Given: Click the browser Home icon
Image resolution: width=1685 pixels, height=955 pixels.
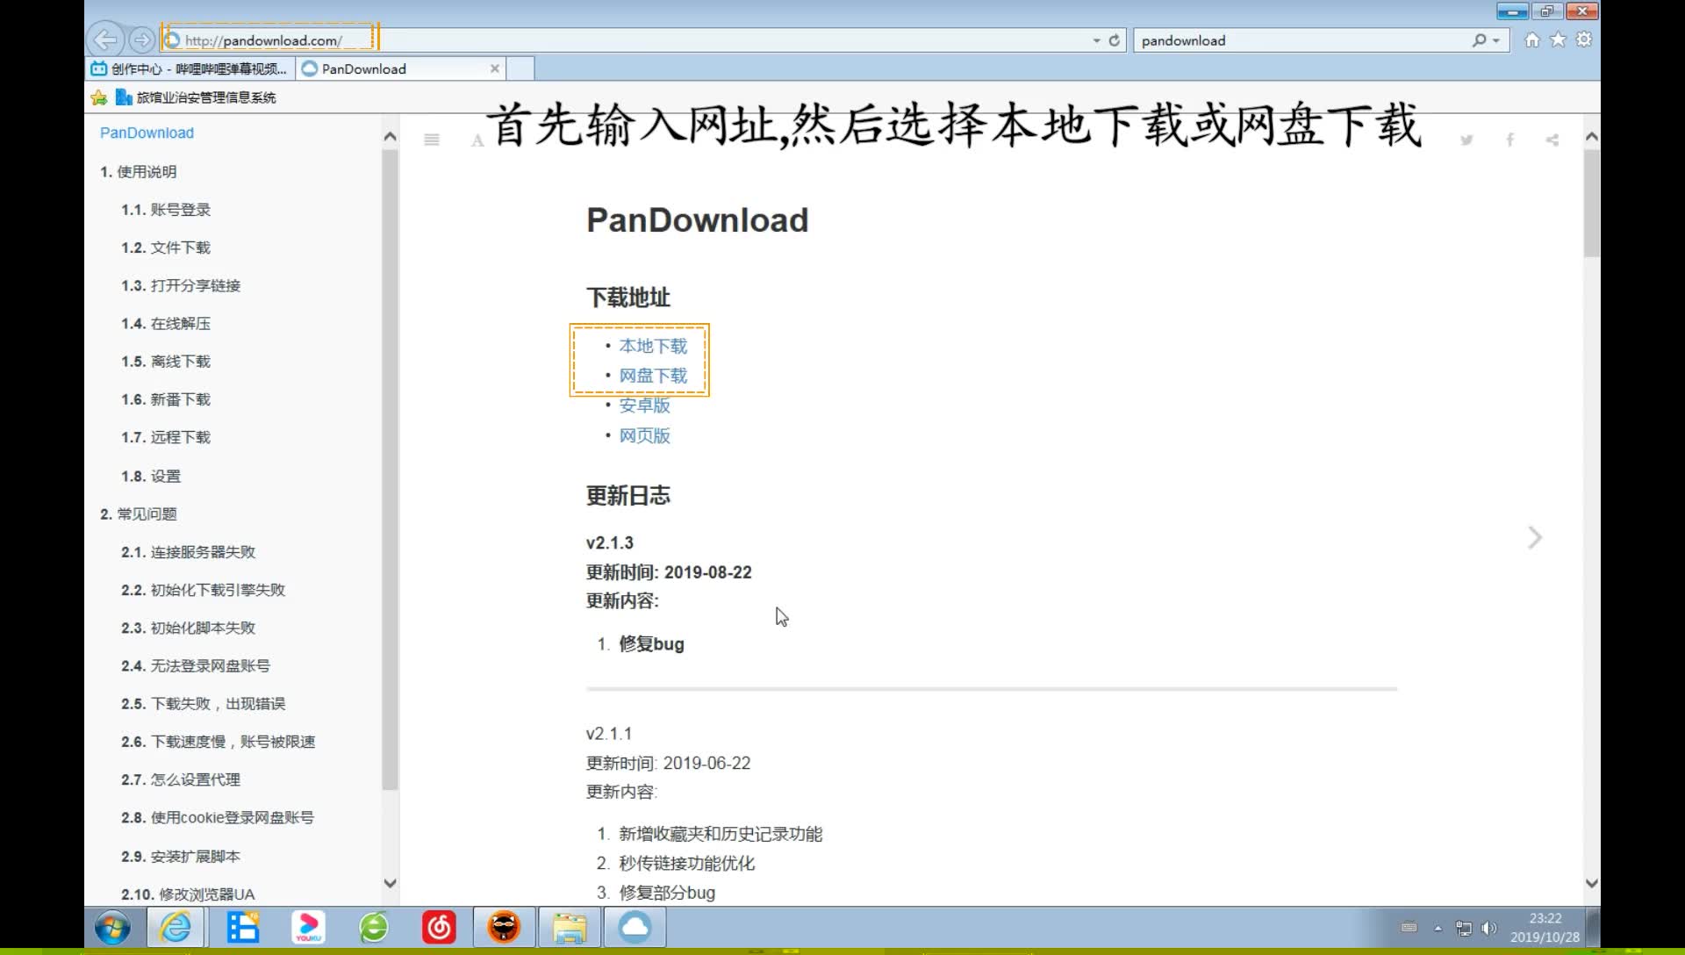Looking at the screenshot, I should tap(1532, 39).
